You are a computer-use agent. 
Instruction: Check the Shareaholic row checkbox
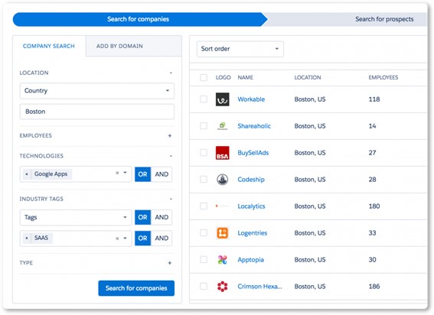click(x=204, y=126)
